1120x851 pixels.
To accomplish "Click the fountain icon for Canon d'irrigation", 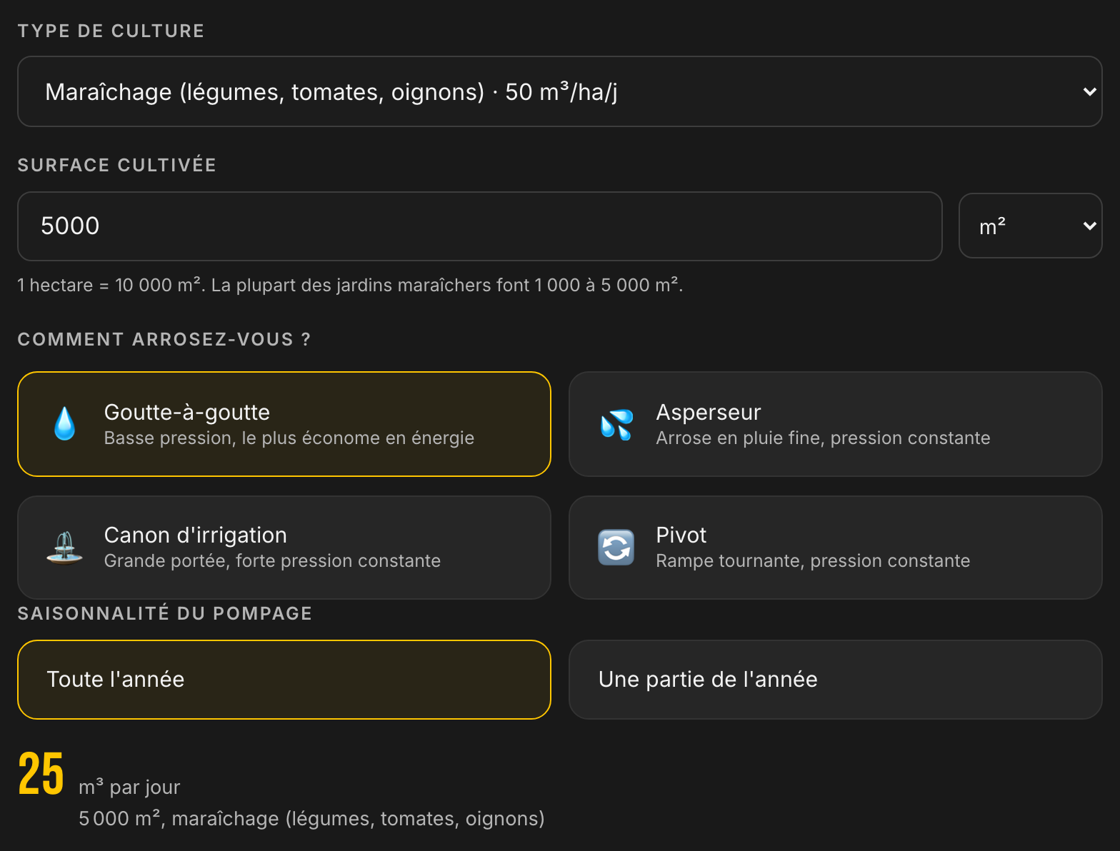I will 64,548.
